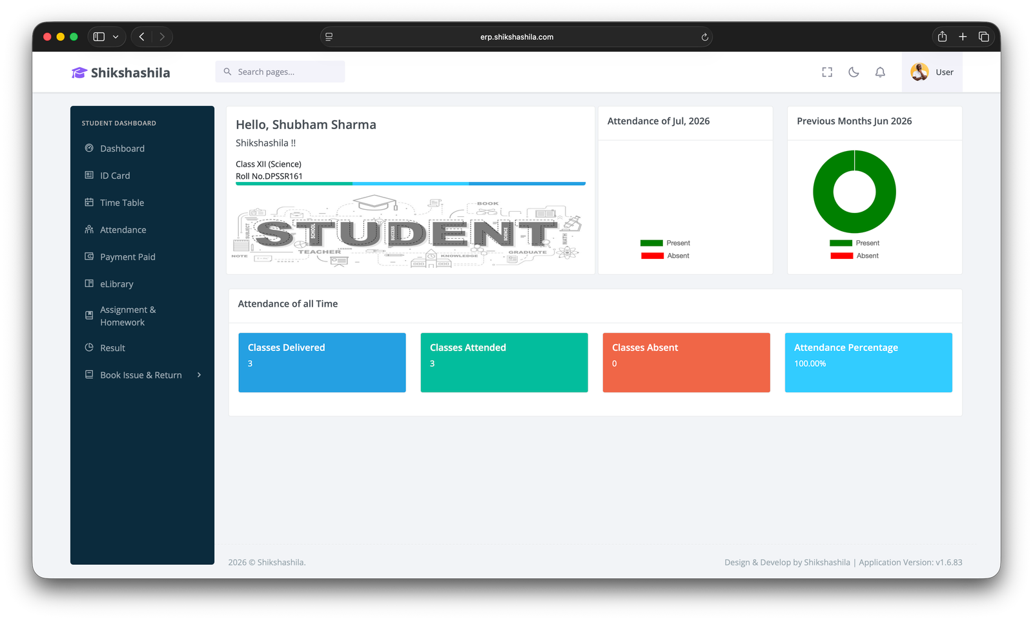Go to Time Table page
The width and height of the screenshot is (1033, 621).
click(x=142, y=203)
